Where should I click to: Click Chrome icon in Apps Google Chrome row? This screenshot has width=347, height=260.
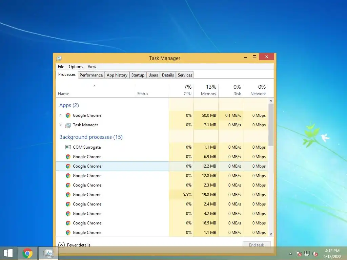[x=68, y=115]
